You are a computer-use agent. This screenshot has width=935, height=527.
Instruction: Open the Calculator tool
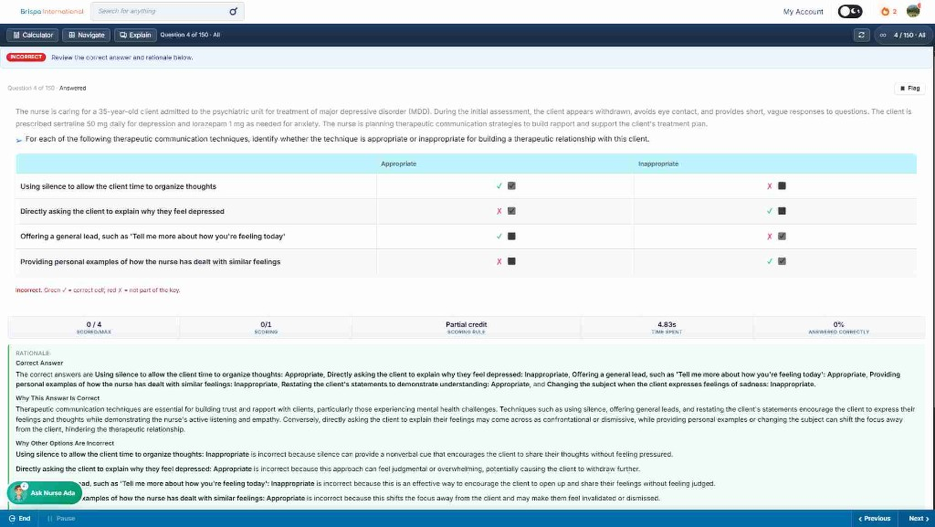click(33, 35)
